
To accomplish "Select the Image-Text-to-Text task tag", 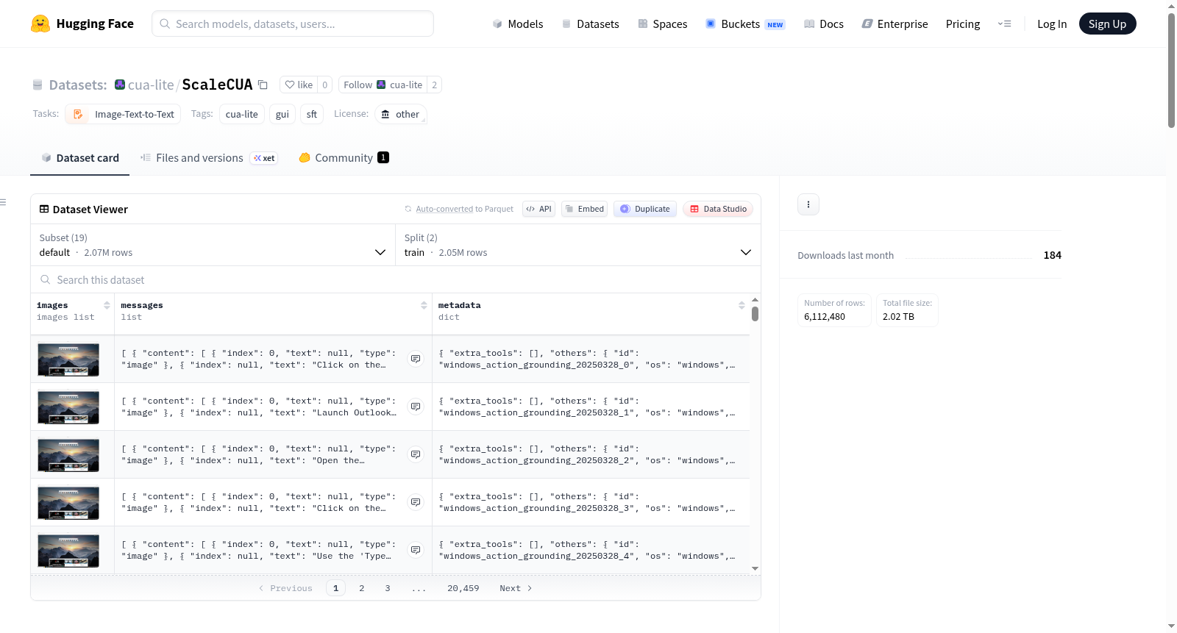I will click(123, 114).
